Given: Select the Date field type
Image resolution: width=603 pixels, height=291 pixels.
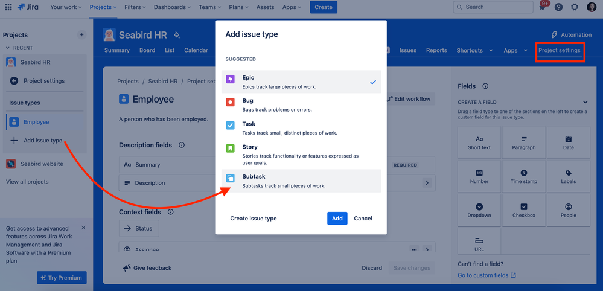Looking at the screenshot, I should click(x=569, y=142).
